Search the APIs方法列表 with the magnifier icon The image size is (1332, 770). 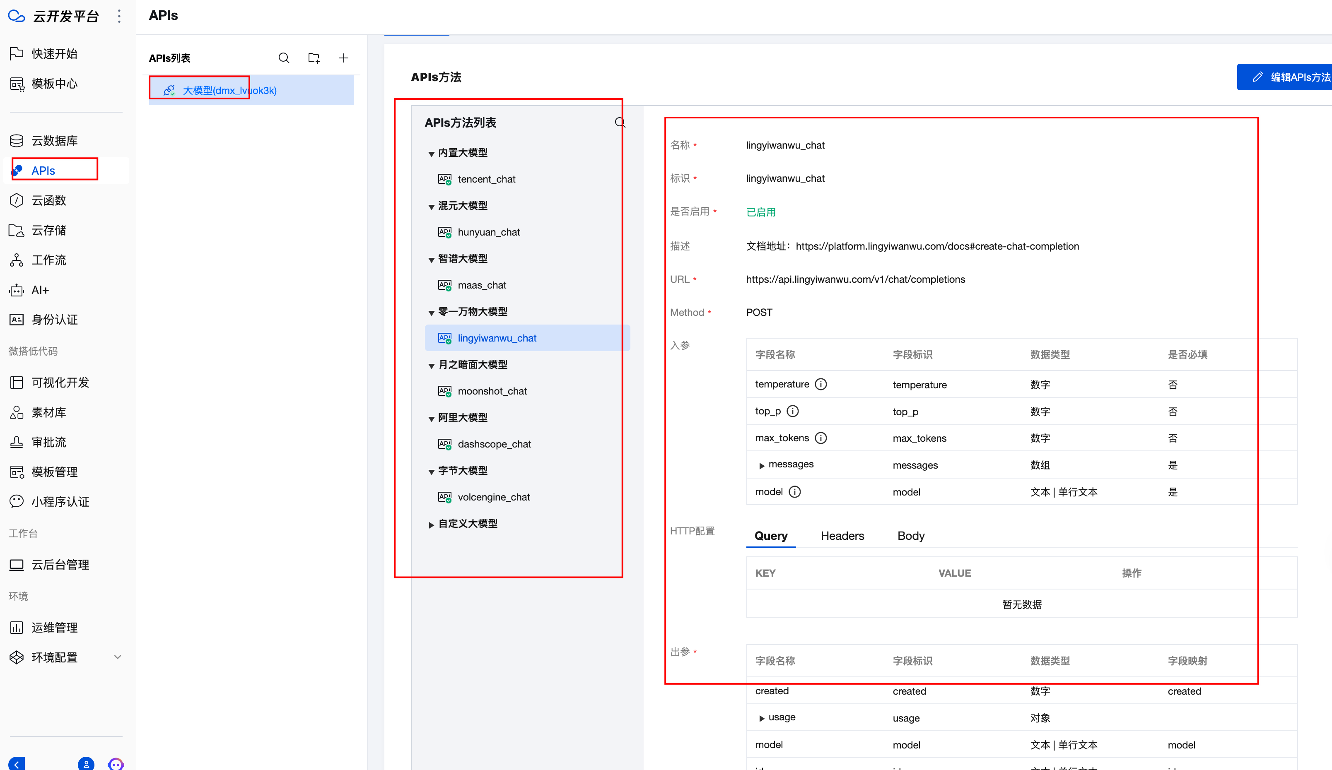coord(620,123)
